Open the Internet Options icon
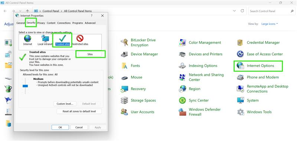This screenshot has height=141, width=297. coord(240,66)
